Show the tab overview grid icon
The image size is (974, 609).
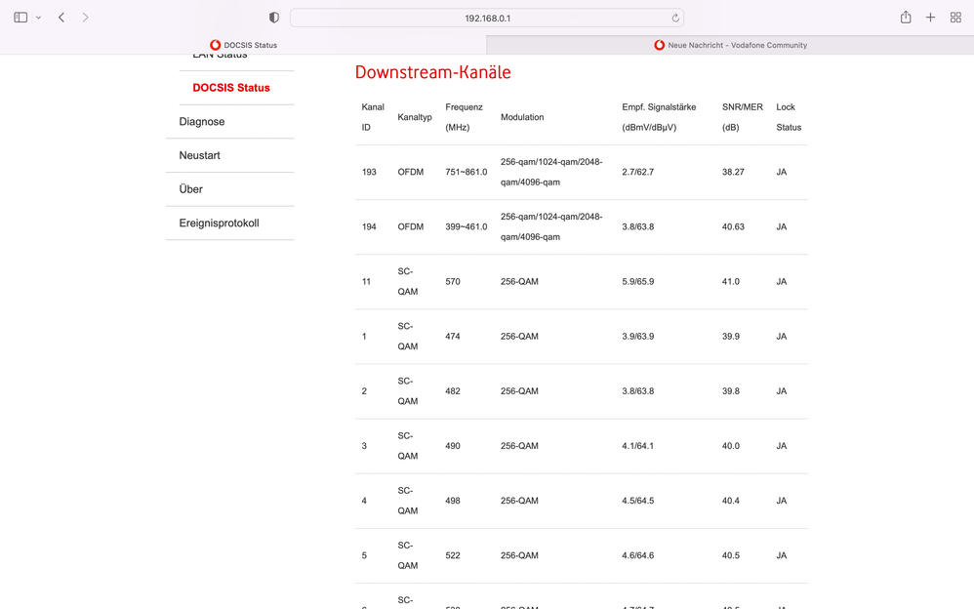pos(955,18)
